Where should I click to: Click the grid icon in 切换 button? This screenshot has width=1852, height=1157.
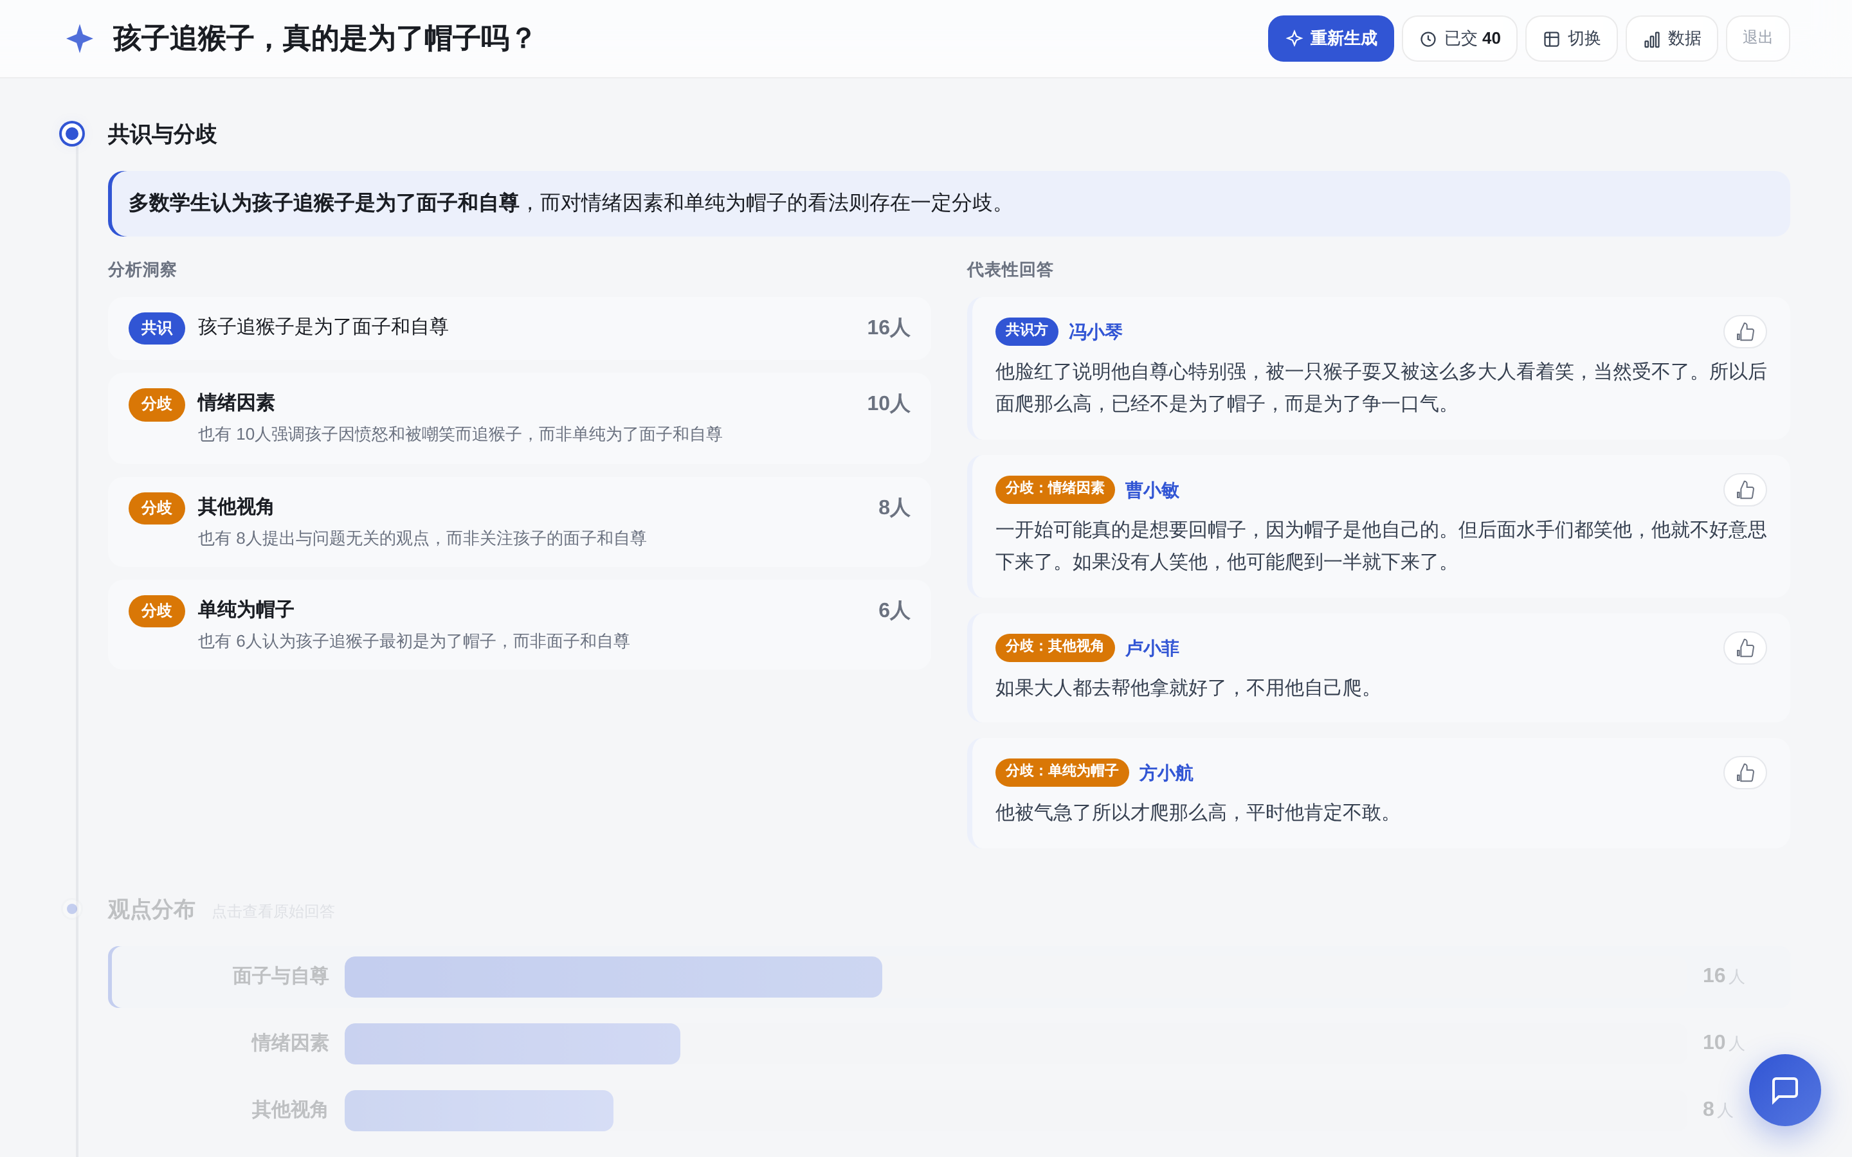click(x=1551, y=39)
